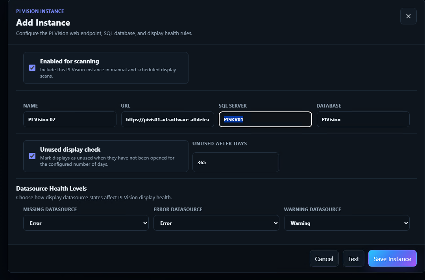
Task: Click the PI VISION INSTANCE label
Action: (x=40, y=11)
